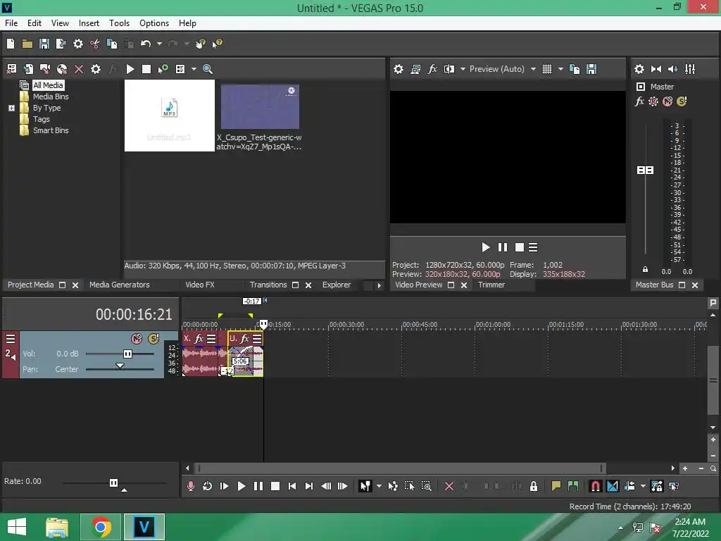Switch to Trimmer tab

tap(491, 285)
